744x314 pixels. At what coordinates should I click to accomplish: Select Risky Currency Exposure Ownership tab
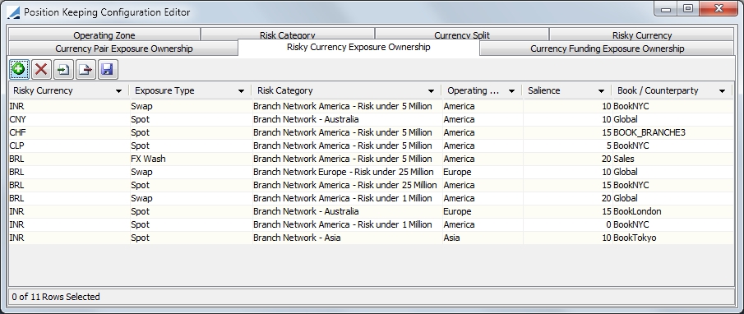coord(358,47)
